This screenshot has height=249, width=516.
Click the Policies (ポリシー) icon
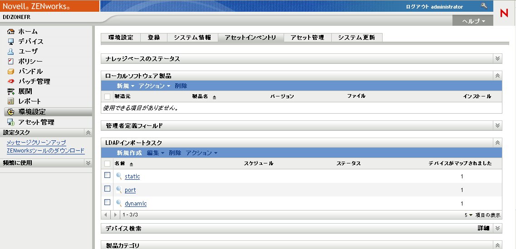[x=11, y=61]
